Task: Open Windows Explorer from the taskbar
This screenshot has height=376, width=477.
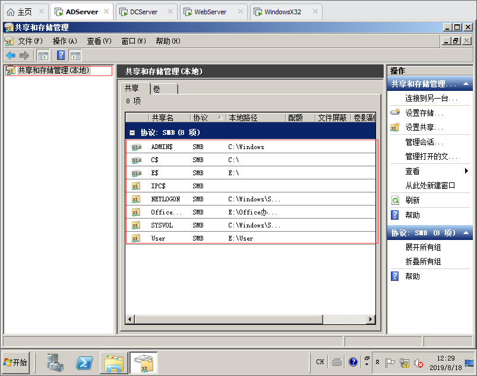Action: (x=114, y=362)
